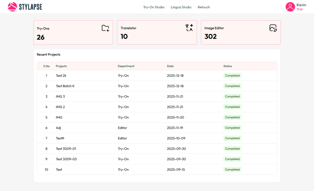Go to Lingua Studio in navigation
This screenshot has width=314, height=191.
tap(181, 7)
